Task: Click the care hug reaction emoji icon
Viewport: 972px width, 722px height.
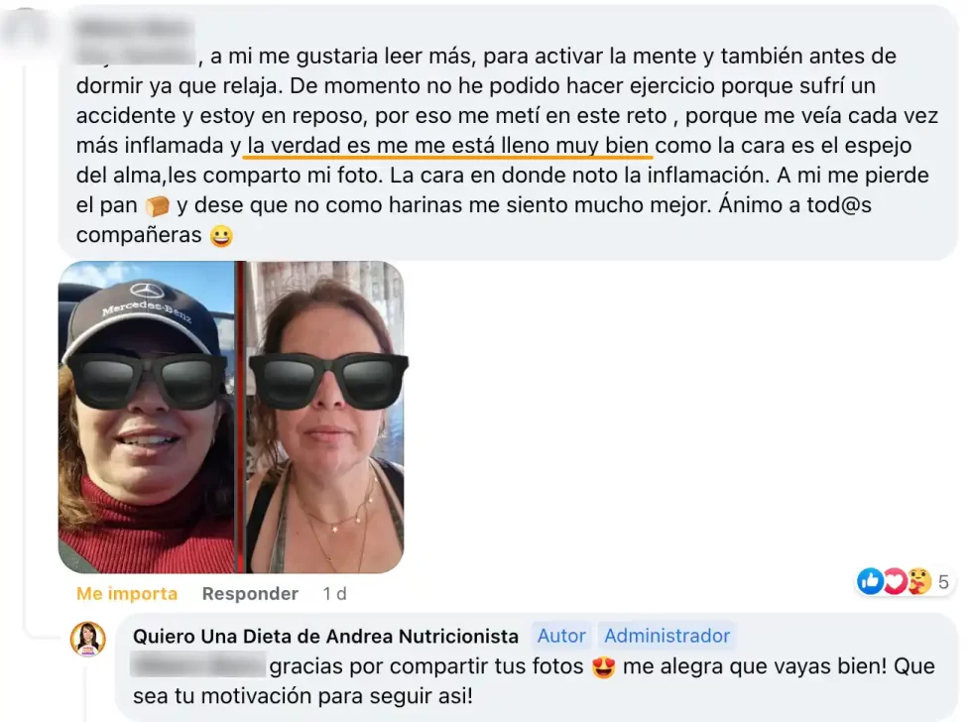Action: pyautogui.click(x=919, y=581)
